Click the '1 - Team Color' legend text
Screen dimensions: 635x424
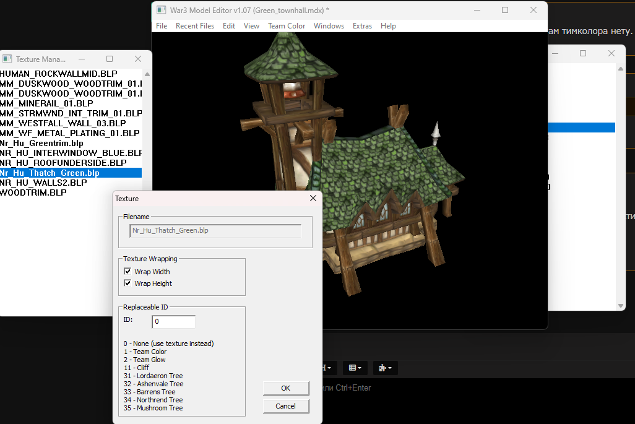point(145,352)
